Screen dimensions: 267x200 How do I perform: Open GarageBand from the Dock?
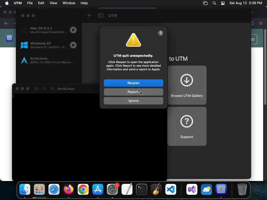coord(156,189)
